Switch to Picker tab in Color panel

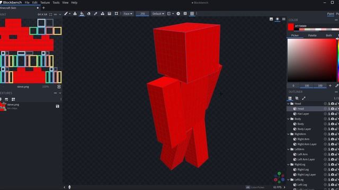[295, 35]
